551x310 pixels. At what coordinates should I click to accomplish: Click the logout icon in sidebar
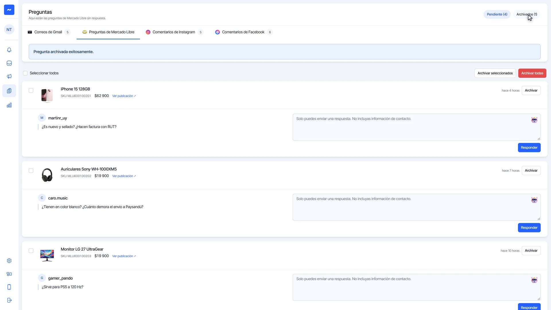point(9,300)
